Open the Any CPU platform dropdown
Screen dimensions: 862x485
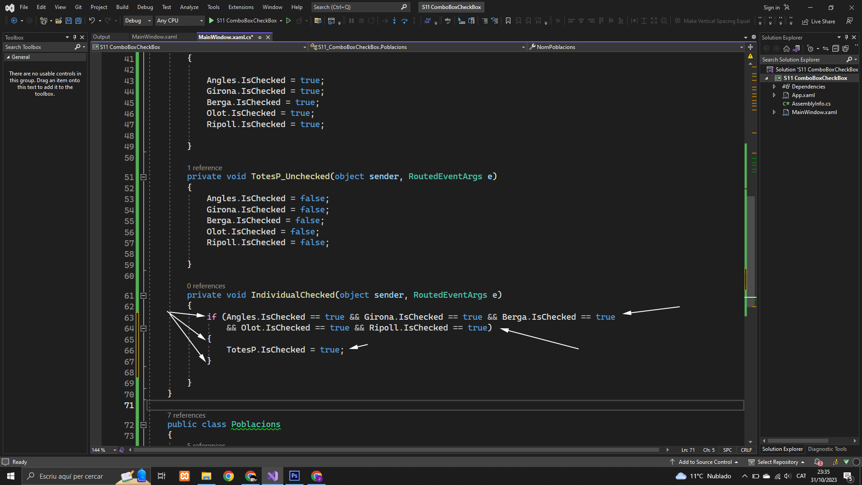(x=180, y=21)
